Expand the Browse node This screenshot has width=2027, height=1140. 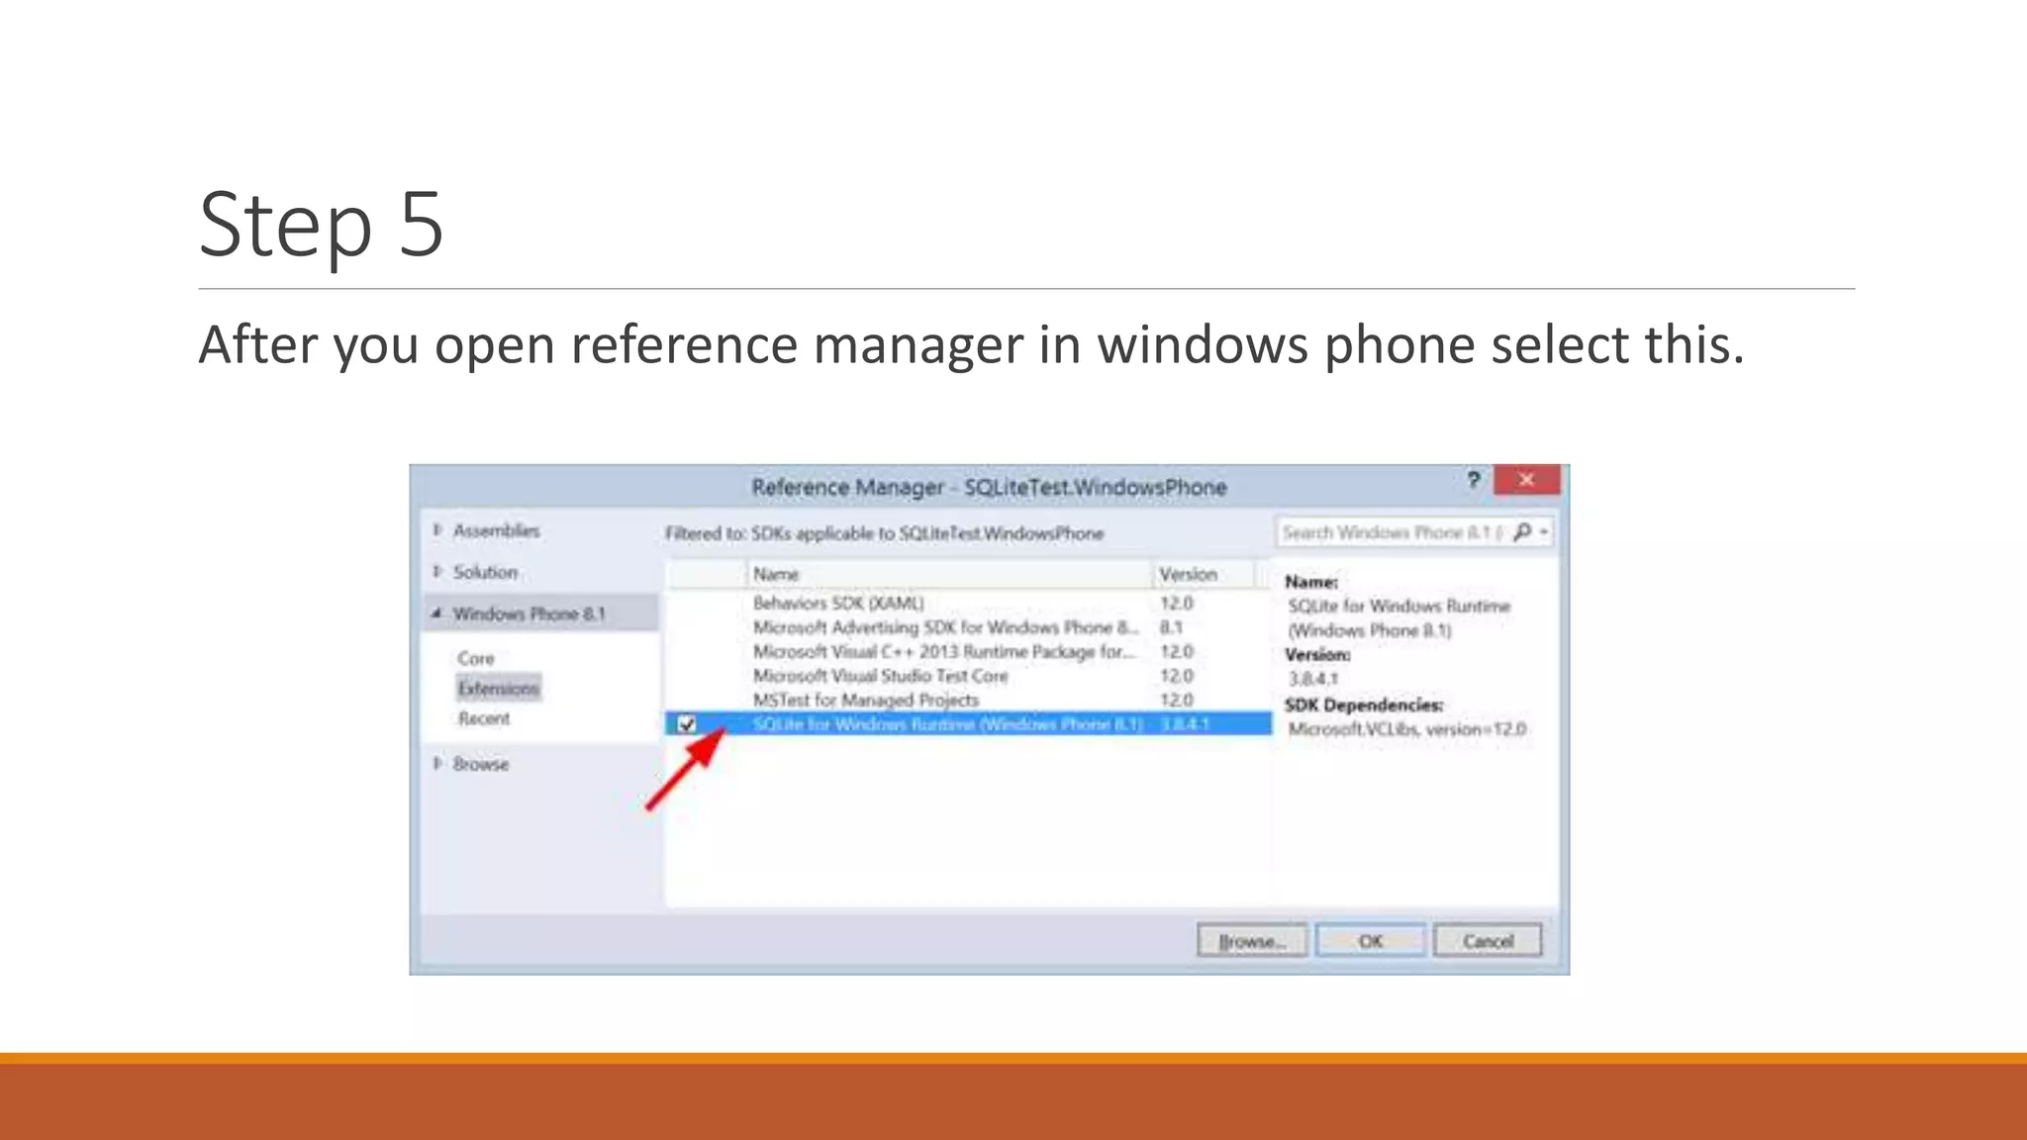pyautogui.click(x=436, y=764)
